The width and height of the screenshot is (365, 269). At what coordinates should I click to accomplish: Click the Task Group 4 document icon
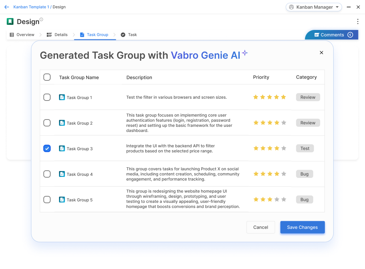(62, 174)
